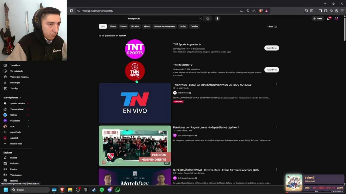Open browser extensions puzzle icon

306,11
